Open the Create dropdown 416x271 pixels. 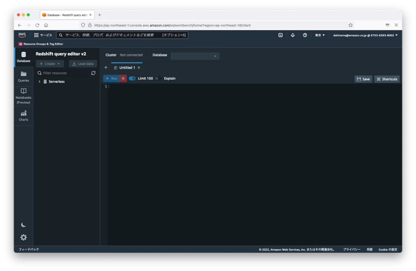(x=49, y=64)
